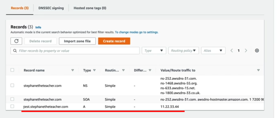The image size is (278, 118).
Task: Sort by Differentiator column arrow
Action: 150,70
